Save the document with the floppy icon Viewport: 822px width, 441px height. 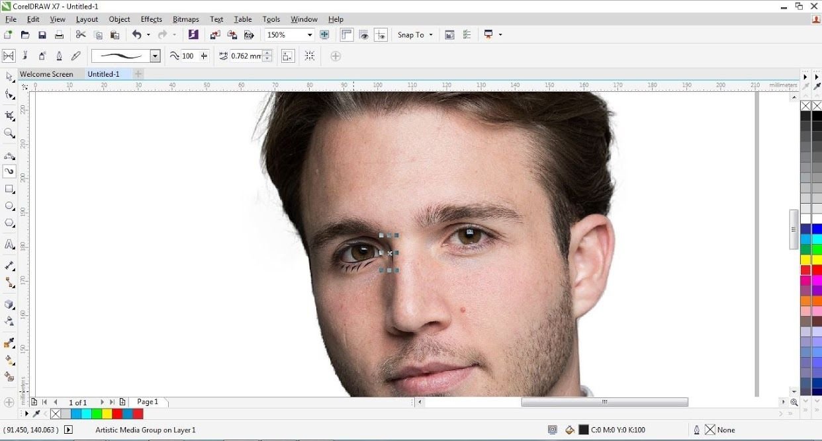[42, 35]
